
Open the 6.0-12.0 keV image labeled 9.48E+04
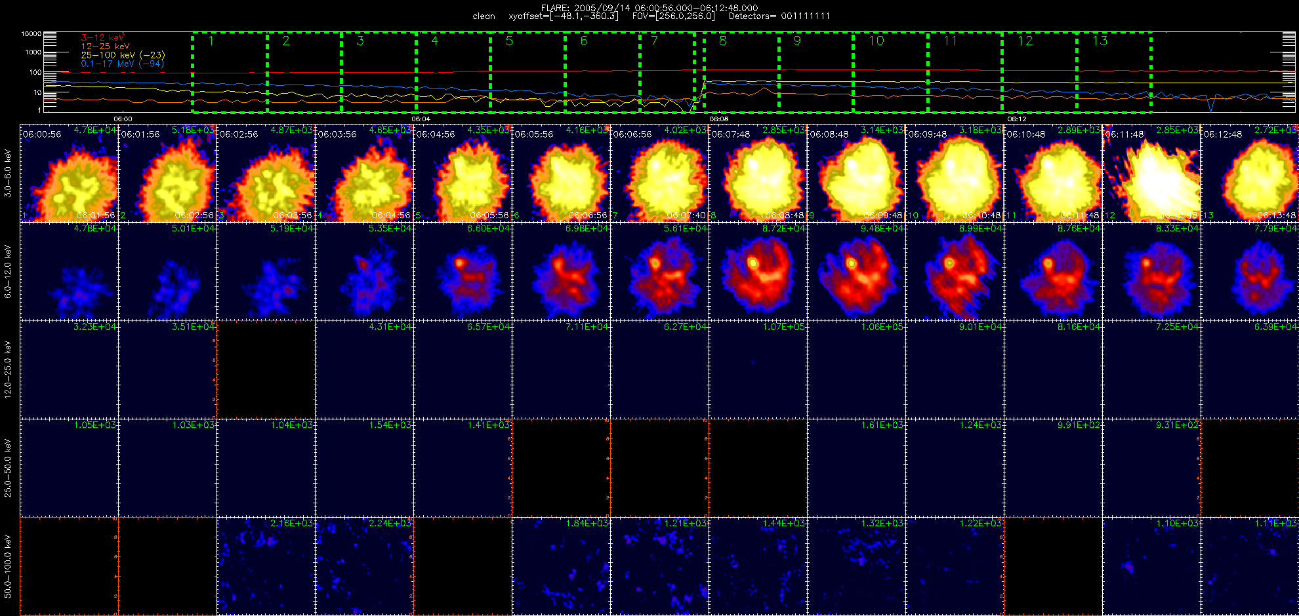click(857, 271)
